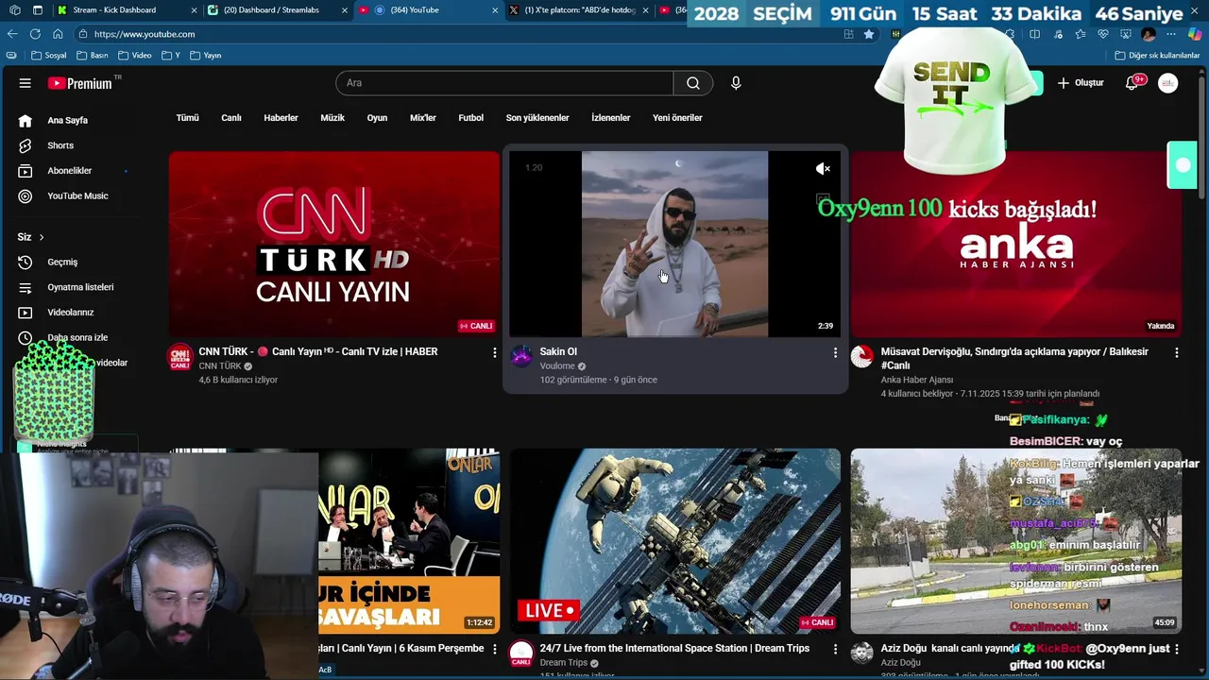The image size is (1209, 680).
Task: Open options menu for Sakin Ol video
Action: click(835, 352)
